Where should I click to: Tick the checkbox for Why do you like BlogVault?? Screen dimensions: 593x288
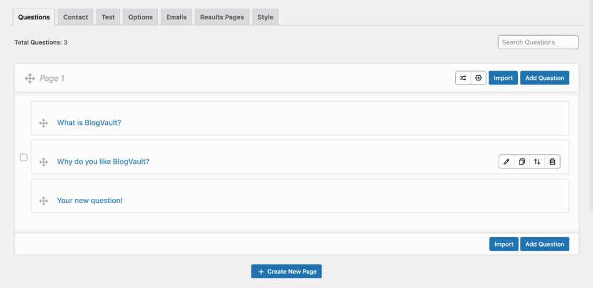point(23,157)
